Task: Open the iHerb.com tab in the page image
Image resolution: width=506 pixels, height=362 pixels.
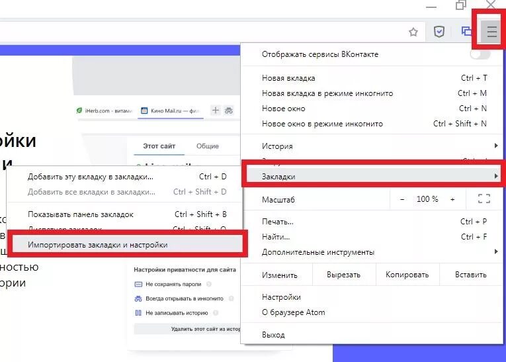Action: point(105,111)
